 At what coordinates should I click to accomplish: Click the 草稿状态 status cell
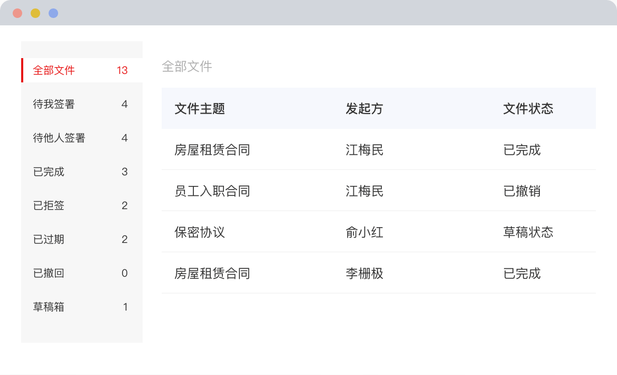(x=528, y=232)
